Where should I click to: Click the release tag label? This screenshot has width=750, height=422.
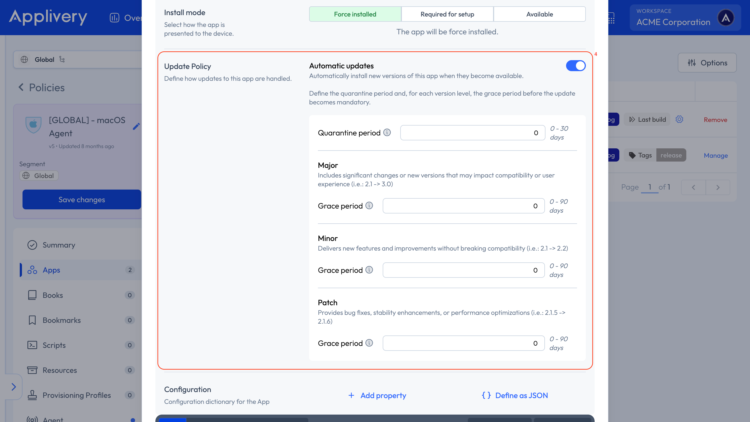click(x=671, y=155)
